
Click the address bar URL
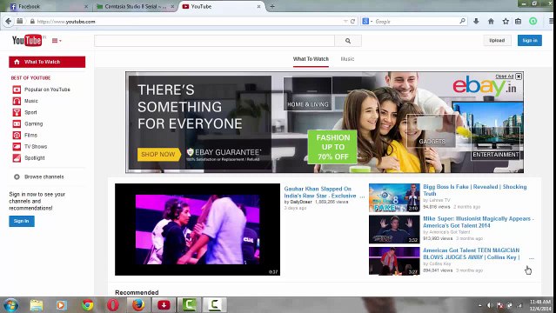pyautogui.click(x=66, y=22)
